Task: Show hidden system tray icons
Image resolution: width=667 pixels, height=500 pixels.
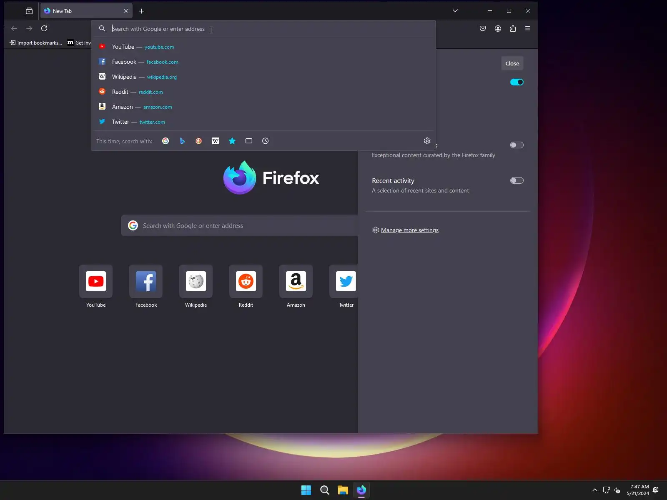Action: [x=595, y=490]
